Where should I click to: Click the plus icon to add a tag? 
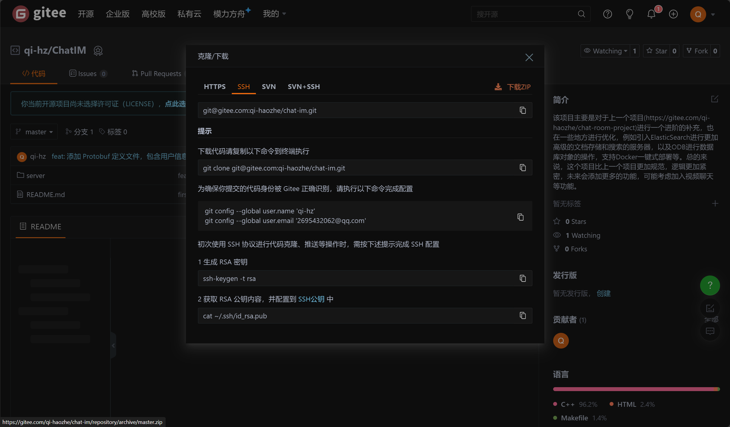pyautogui.click(x=715, y=203)
